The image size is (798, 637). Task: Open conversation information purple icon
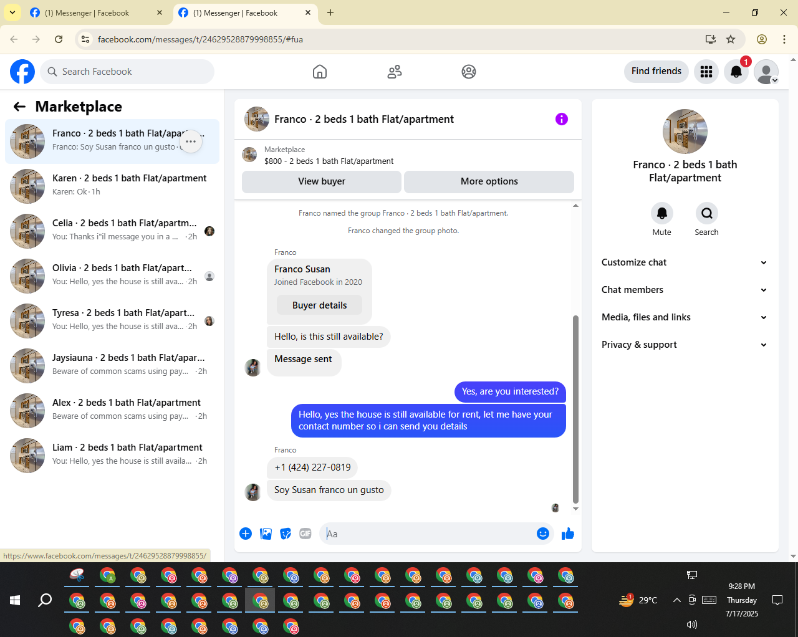(562, 119)
